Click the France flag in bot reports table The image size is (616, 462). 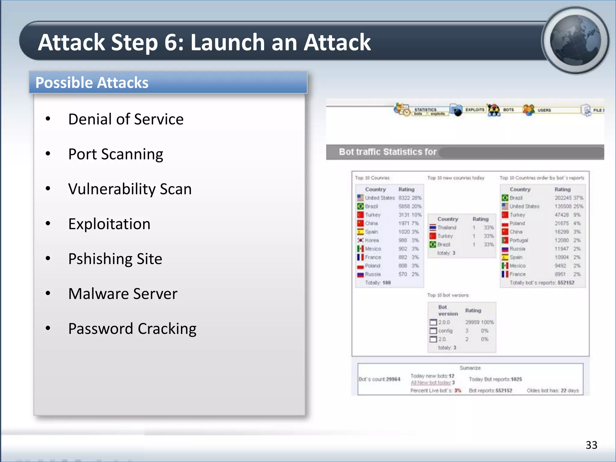click(505, 274)
